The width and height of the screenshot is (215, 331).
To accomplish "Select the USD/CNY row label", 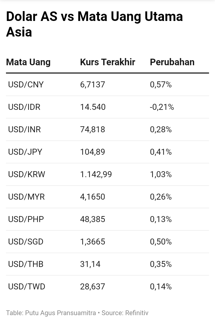I will click(26, 84).
